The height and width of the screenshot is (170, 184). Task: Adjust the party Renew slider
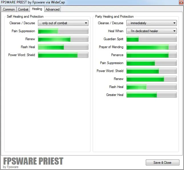tap(151, 79)
